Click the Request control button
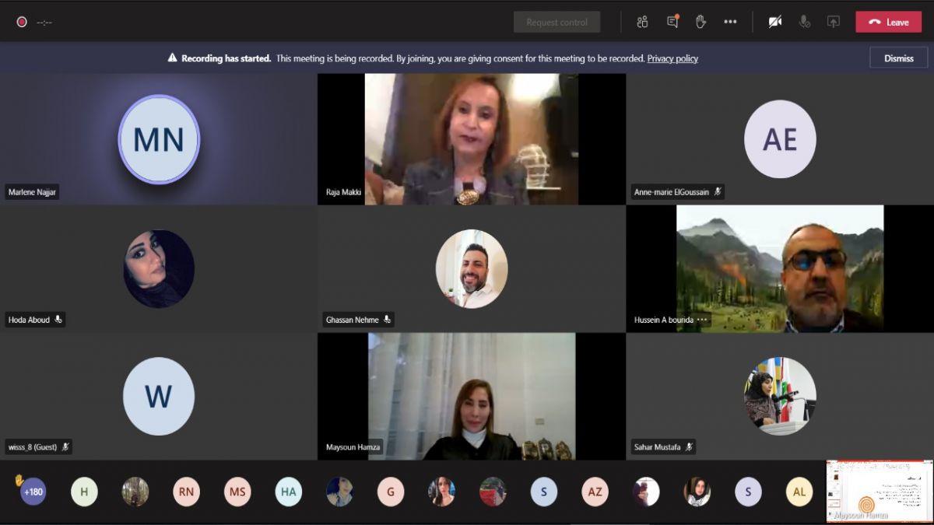Viewport: 934px width, 525px height. point(557,22)
